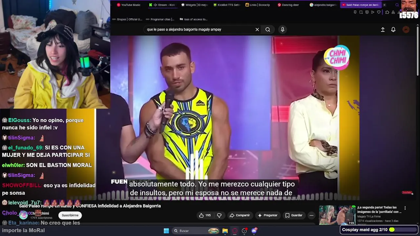Switch to the alejandra baigorria Google tab
Viewport: 420px width, 236px height.
(323, 5)
